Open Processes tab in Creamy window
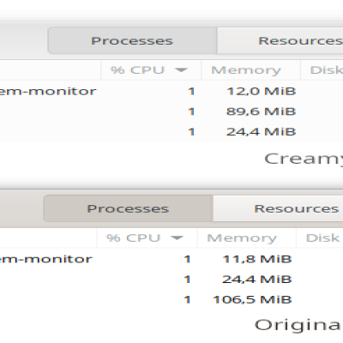Viewport: 343px width, 343px height. click(x=132, y=40)
